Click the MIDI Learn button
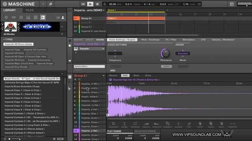This screenshot has width=252, height=141. 166,66
